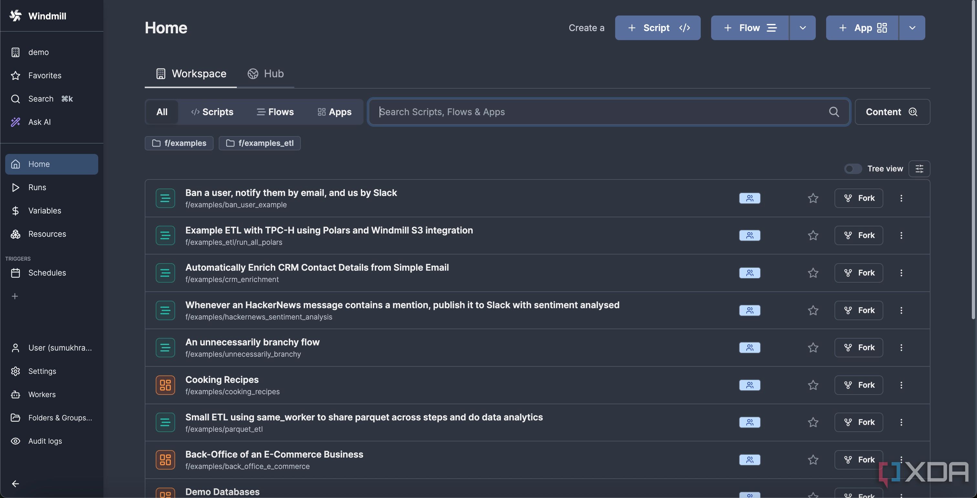Fork the Example ETL with TPC-H flow

click(x=859, y=235)
